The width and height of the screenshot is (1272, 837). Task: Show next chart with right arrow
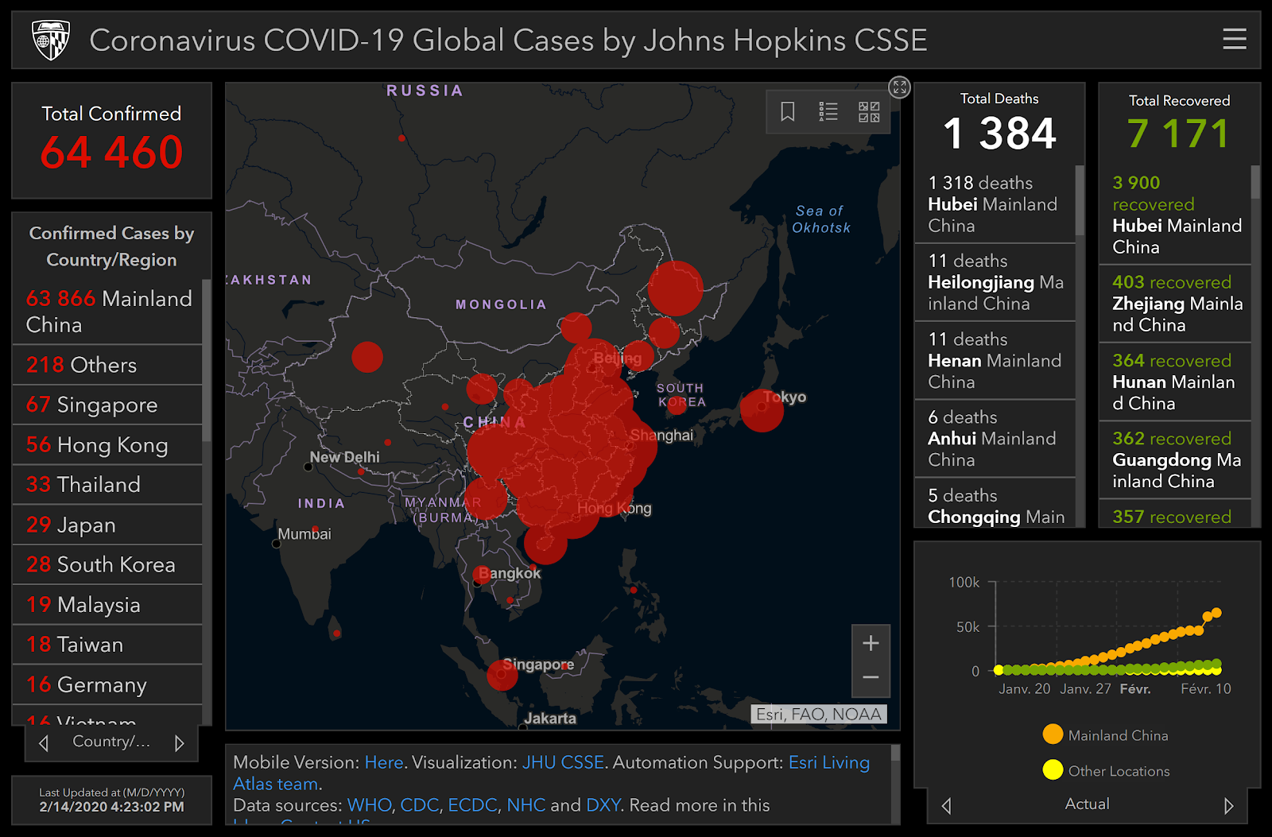click(1228, 806)
